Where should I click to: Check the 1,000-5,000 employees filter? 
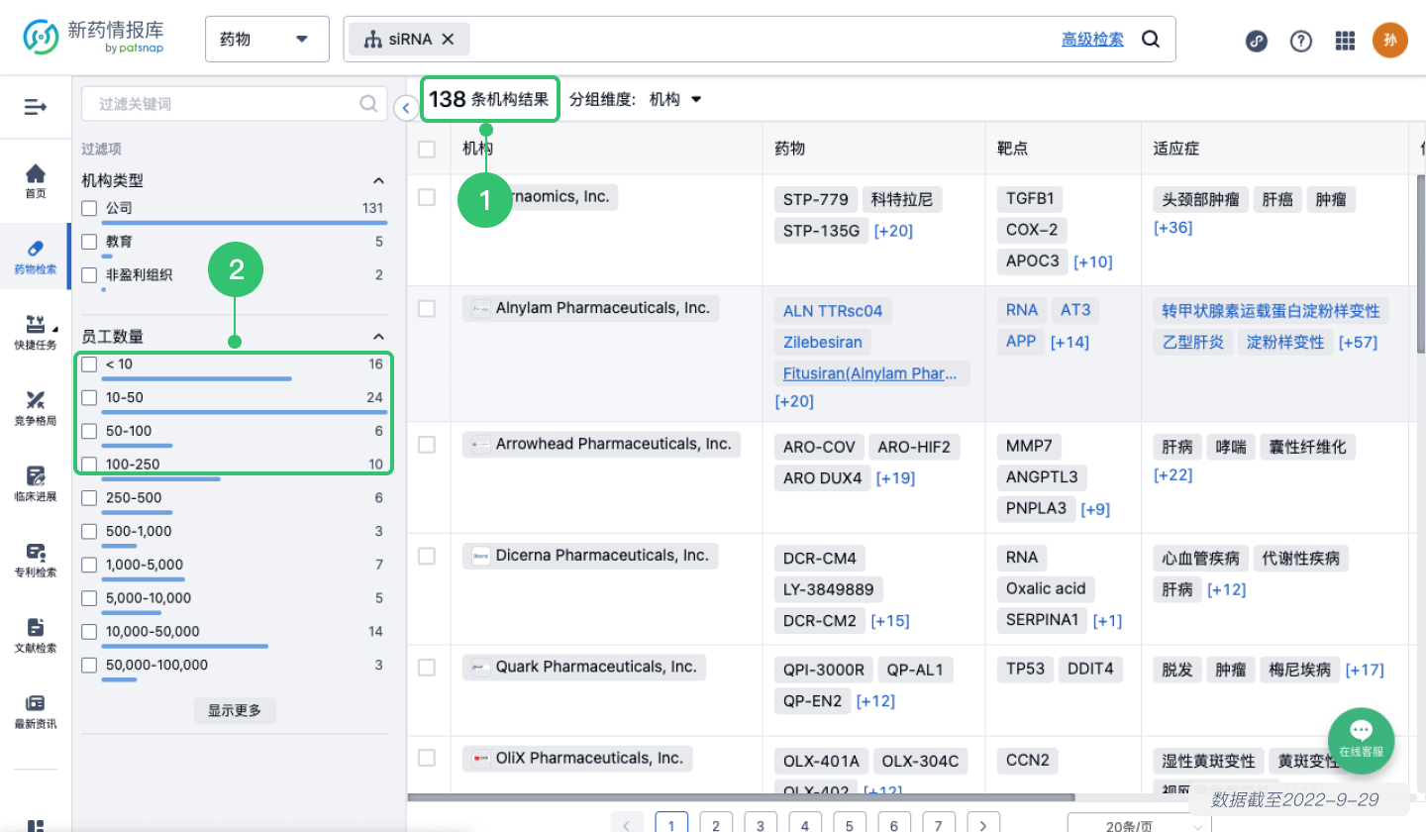pyautogui.click(x=89, y=565)
